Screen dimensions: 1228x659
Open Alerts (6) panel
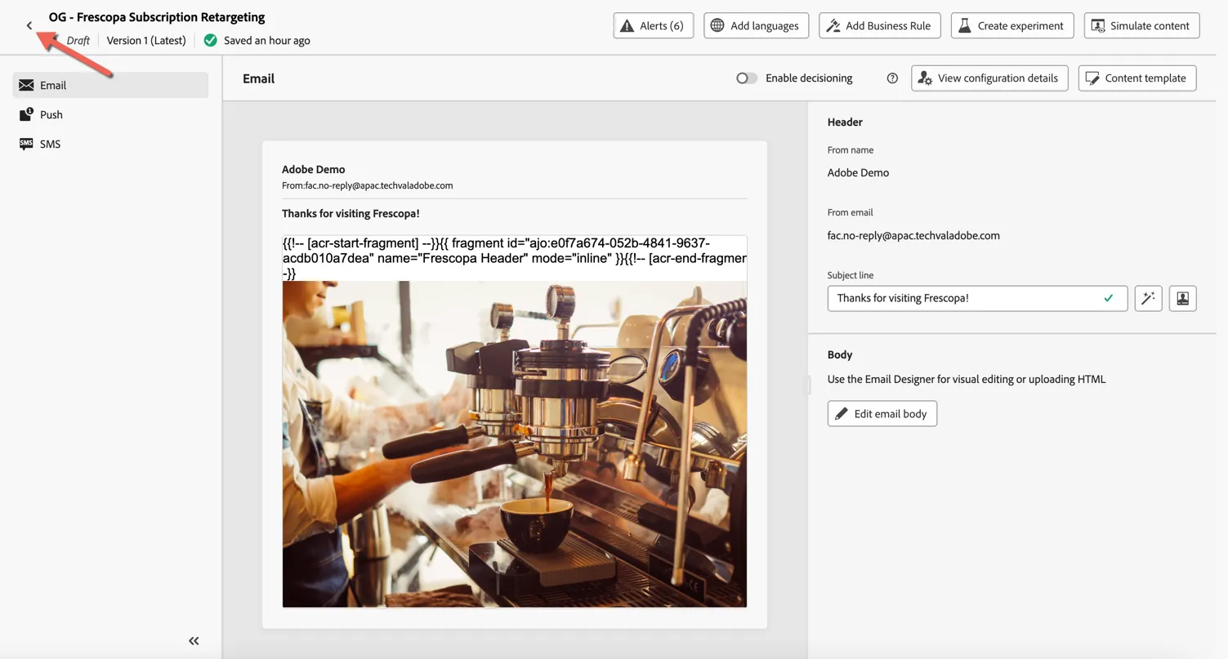[x=653, y=25]
